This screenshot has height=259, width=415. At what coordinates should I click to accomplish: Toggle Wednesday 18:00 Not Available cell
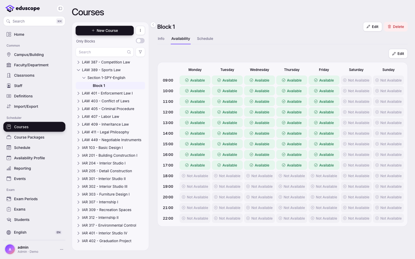(259, 176)
